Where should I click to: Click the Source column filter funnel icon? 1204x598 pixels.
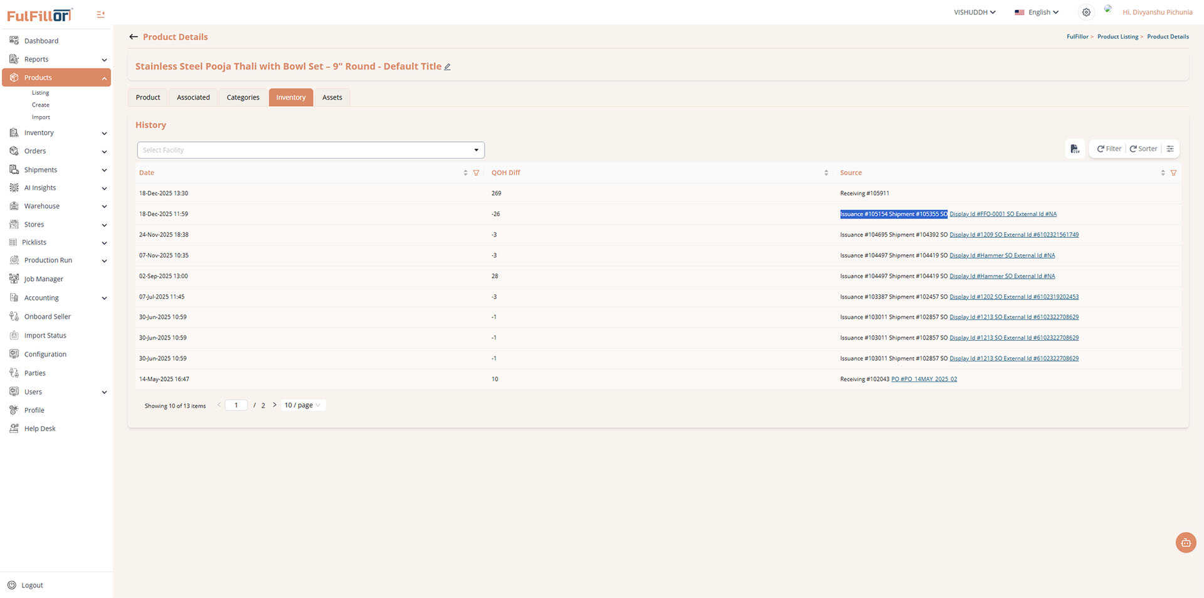coord(1173,173)
